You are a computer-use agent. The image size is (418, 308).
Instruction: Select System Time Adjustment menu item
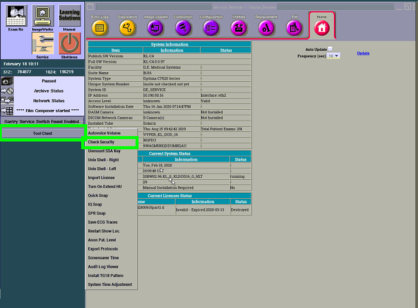click(110, 285)
